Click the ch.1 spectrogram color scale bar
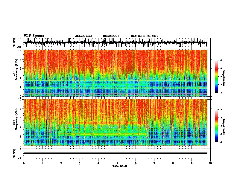Viewport: 237px width, 183px height. pos(217,77)
